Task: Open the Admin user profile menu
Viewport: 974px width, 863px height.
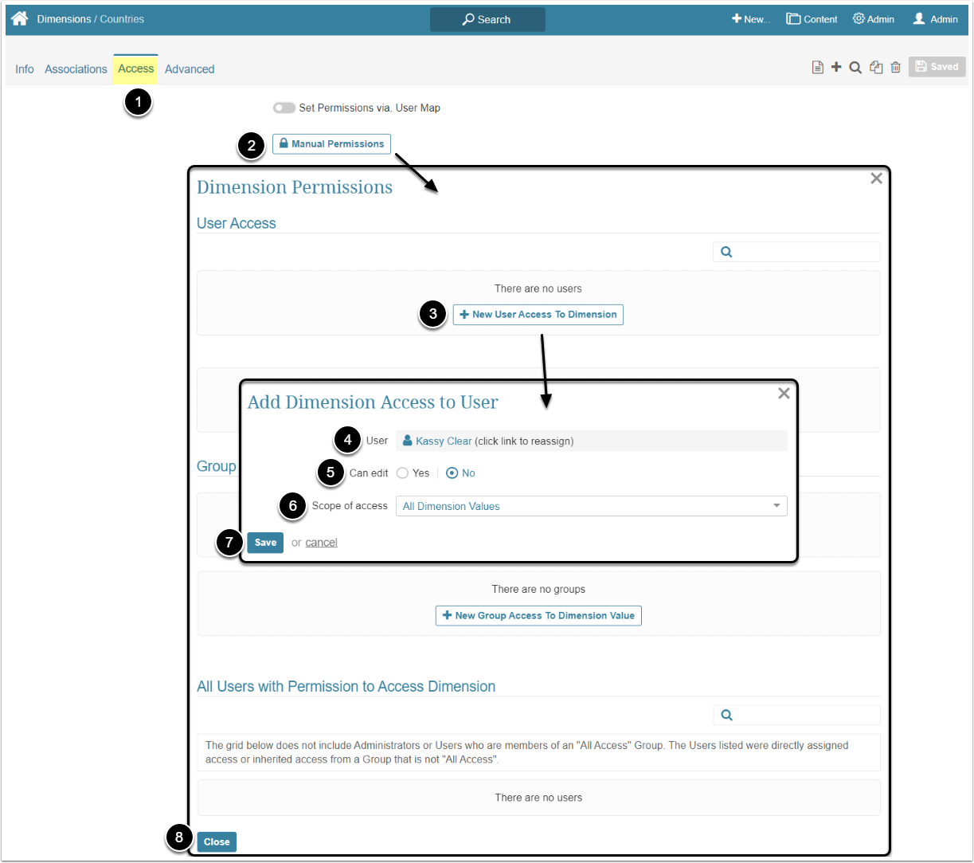Action: click(x=935, y=19)
